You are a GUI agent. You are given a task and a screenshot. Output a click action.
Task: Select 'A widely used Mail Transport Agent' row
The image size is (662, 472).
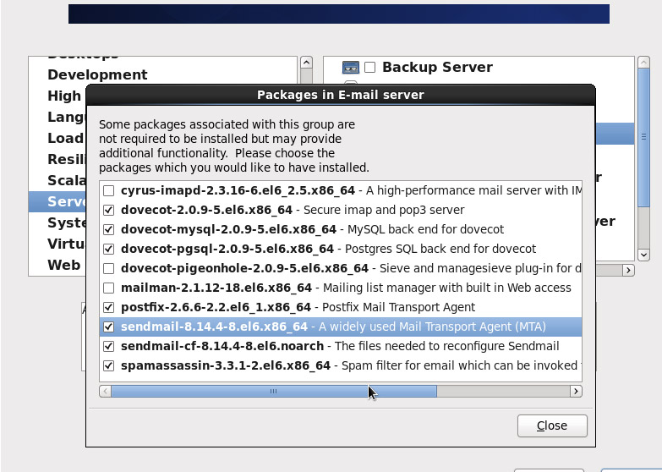[x=341, y=327]
